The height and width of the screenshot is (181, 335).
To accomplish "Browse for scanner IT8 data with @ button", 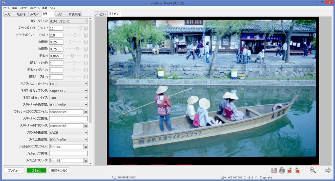I will point(86,126).
